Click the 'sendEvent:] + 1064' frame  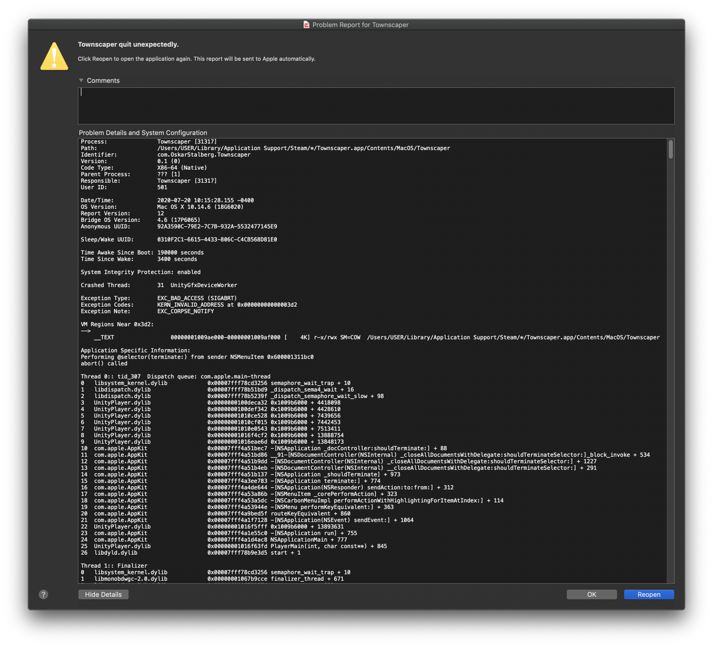pyautogui.click(x=247, y=521)
